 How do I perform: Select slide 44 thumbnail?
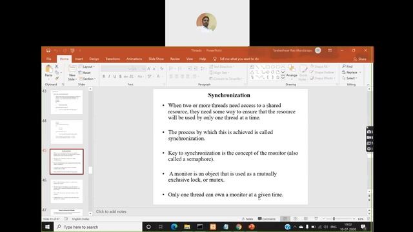[x=66, y=131]
